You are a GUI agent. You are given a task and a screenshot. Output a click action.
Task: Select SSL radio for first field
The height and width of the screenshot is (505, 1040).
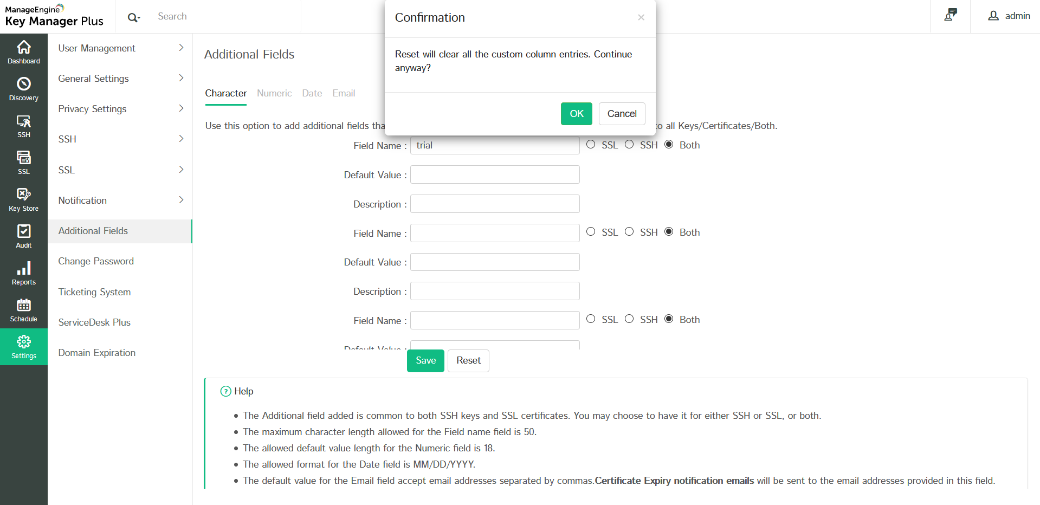[x=591, y=145]
